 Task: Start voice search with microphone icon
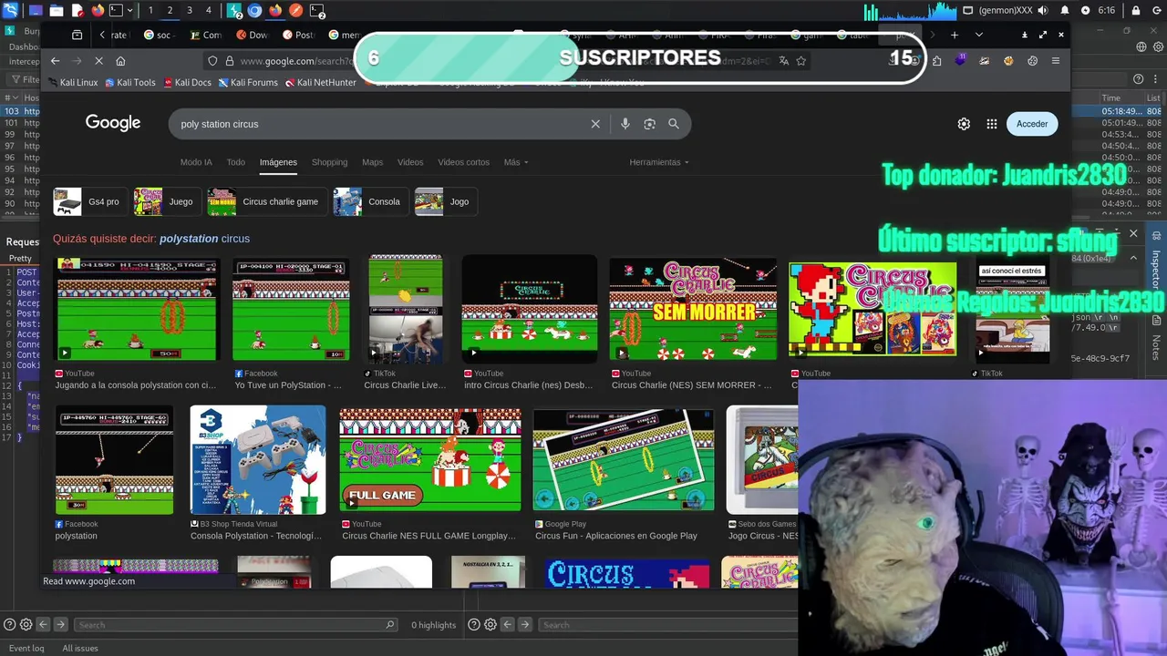click(625, 124)
